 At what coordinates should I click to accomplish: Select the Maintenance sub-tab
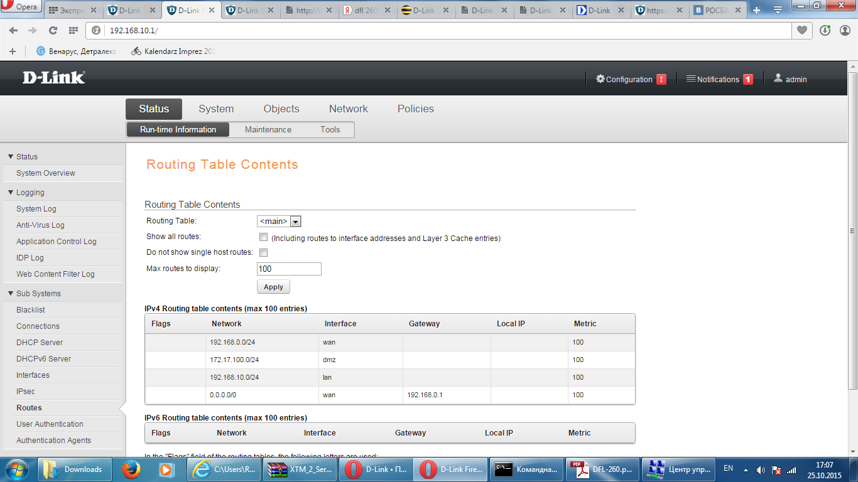(x=268, y=129)
